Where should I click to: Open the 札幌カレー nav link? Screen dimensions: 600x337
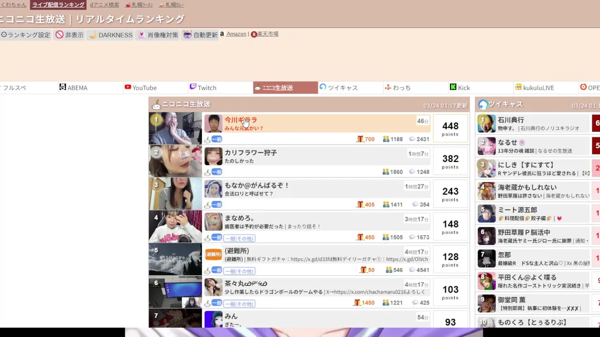(172, 5)
